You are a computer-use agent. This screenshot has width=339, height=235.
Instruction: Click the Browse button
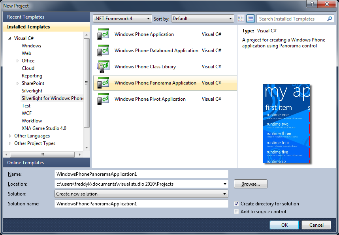click(x=250, y=184)
